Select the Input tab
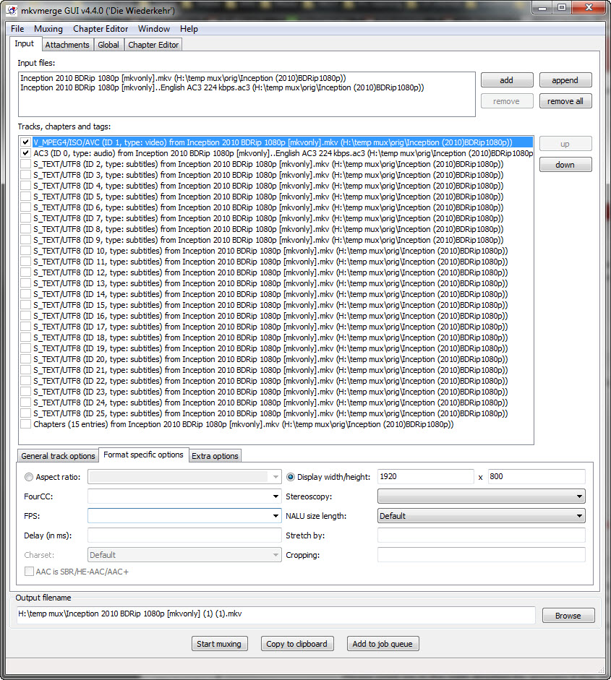Image resolution: width=611 pixels, height=680 pixels. pos(25,44)
